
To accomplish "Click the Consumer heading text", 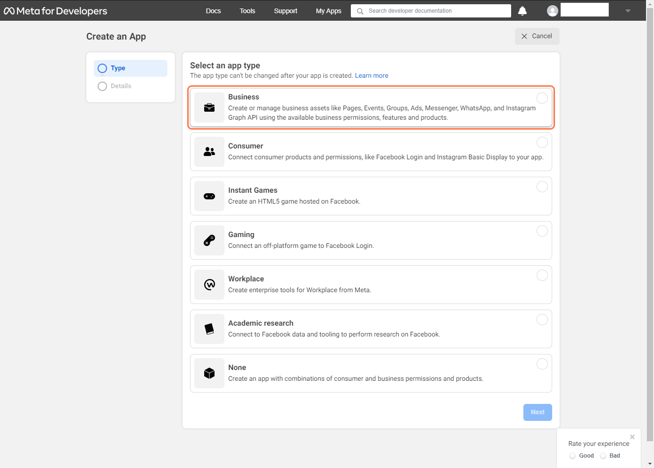I will (x=246, y=146).
